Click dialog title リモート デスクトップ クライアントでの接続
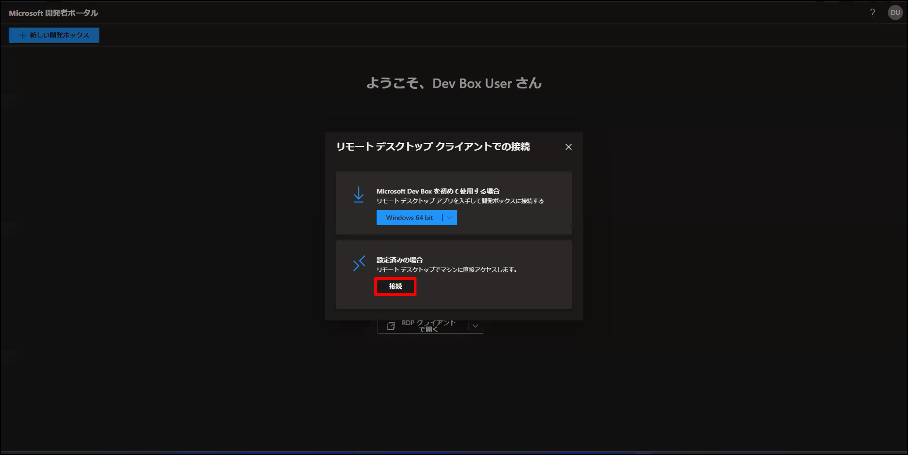This screenshot has width=908, height=455. (x=433, y=146)
